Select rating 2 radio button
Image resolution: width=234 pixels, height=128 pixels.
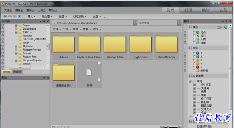pos(194,57)
